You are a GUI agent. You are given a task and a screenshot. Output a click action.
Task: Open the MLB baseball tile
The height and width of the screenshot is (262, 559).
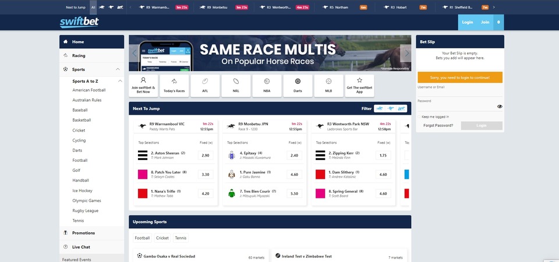coord(328,86)
